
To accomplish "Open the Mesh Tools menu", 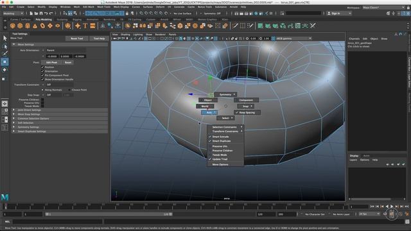I will pyautogui.click(x=104, y=7).
